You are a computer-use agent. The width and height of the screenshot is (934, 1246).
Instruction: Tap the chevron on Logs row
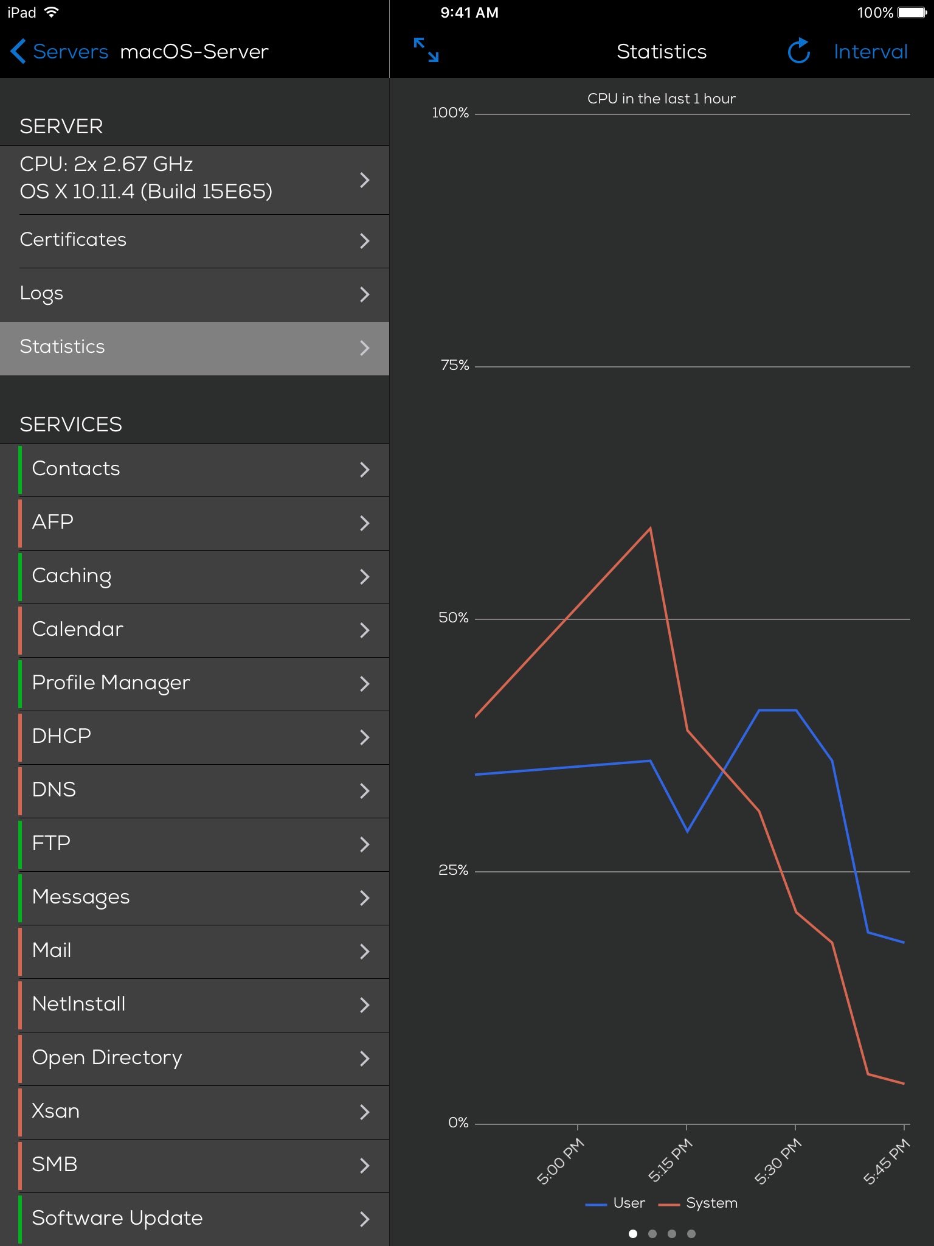click(x=364, y=294)
